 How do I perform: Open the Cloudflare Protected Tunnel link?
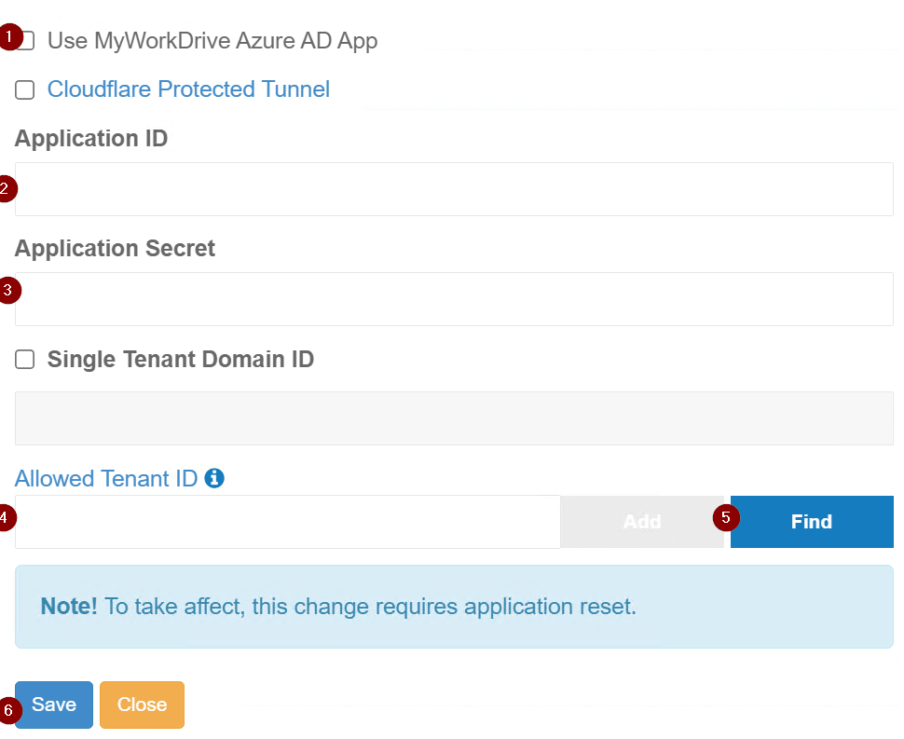pos(188,89)
